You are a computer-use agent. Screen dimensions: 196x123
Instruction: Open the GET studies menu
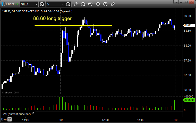[x=90, y=4]
